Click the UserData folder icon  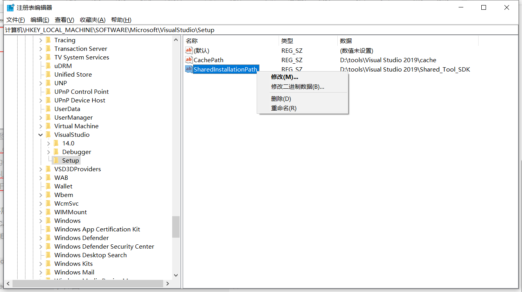pyautogui.click(x=48, y=109)
